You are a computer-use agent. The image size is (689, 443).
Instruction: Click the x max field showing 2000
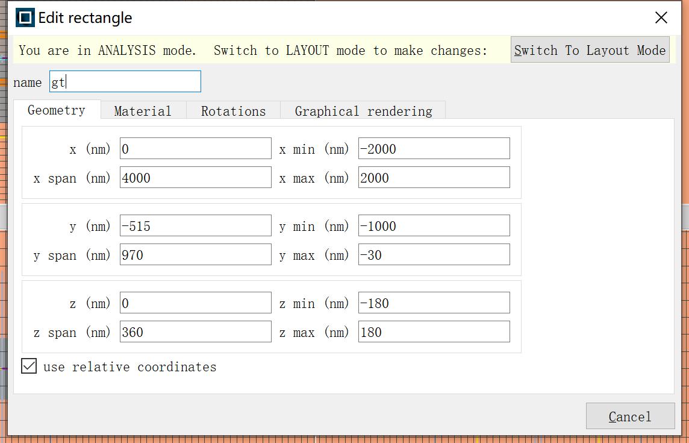(x=434, y=177)
